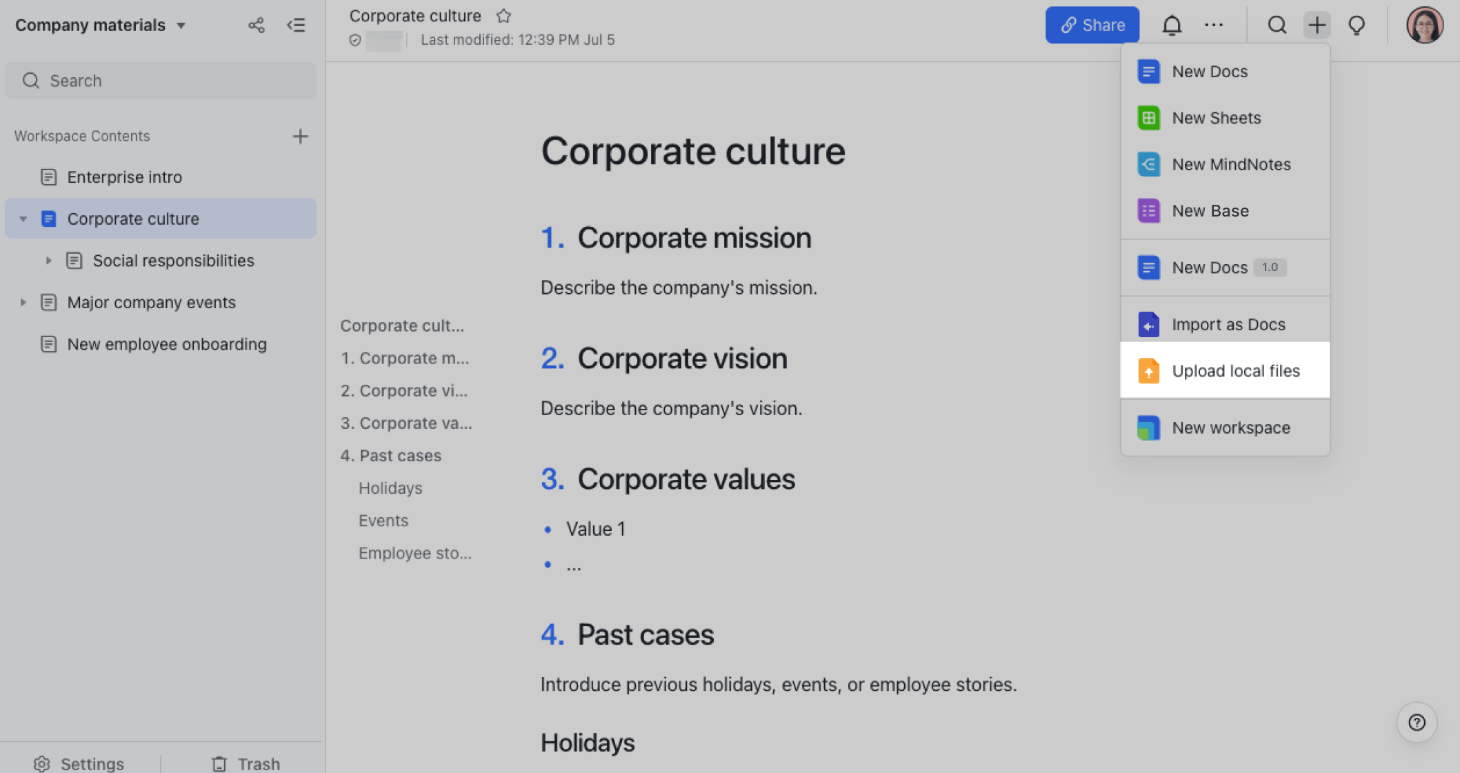The image size is (1460, 773).
Task: Expand the Social responsibilities node
Action: [48, 261]
